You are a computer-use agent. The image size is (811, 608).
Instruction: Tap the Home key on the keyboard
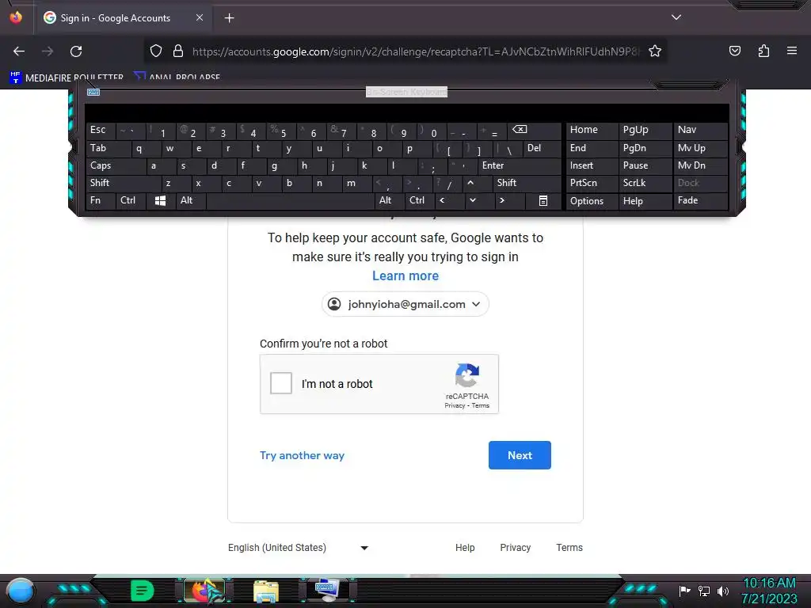click(x=592, y=131)
